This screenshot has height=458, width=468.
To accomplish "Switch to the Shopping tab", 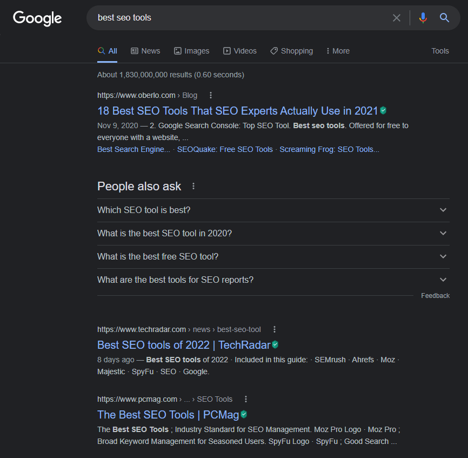I will (x=292, y=51).
